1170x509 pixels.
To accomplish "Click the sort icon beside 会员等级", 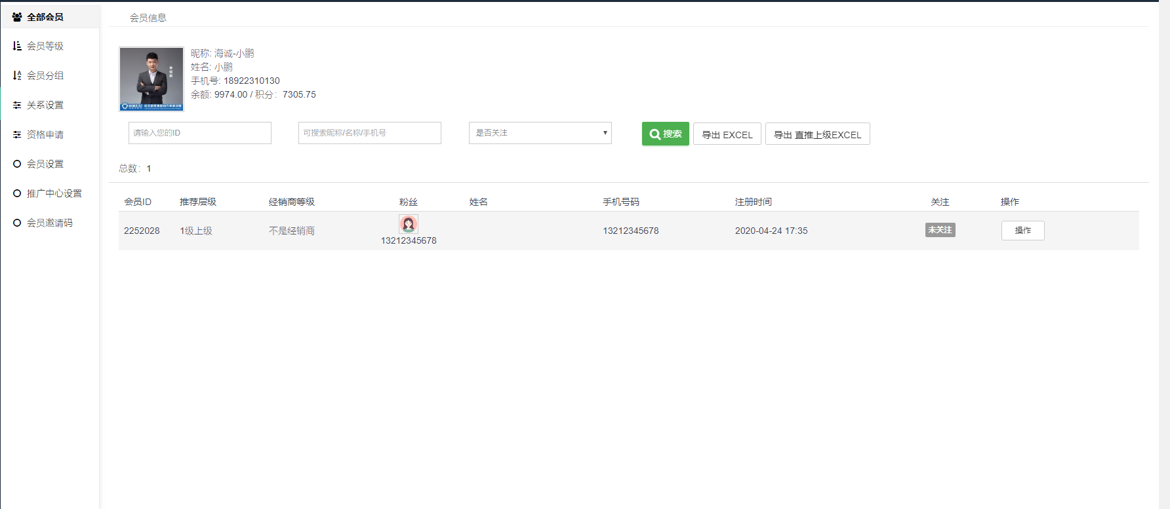I will (x=17, y=46).
